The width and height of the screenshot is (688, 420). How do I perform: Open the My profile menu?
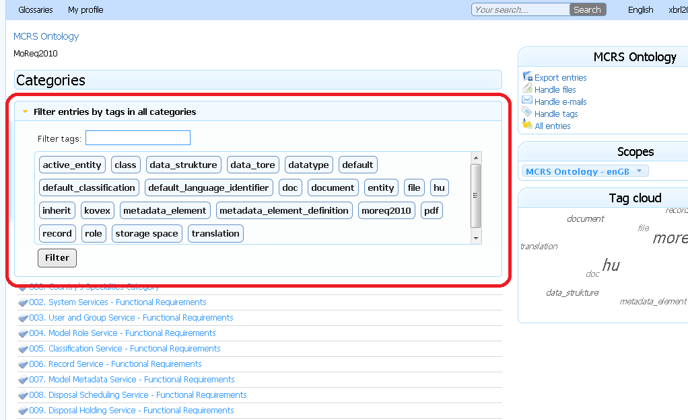(85, 9)
